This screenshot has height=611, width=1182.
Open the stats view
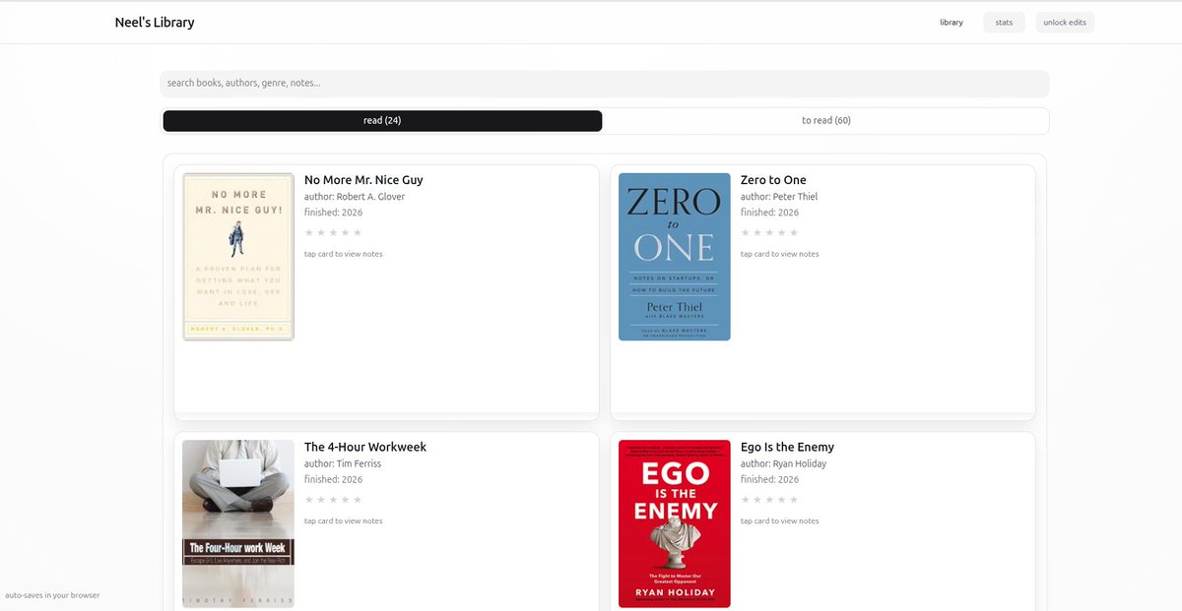pos(1004,22)
